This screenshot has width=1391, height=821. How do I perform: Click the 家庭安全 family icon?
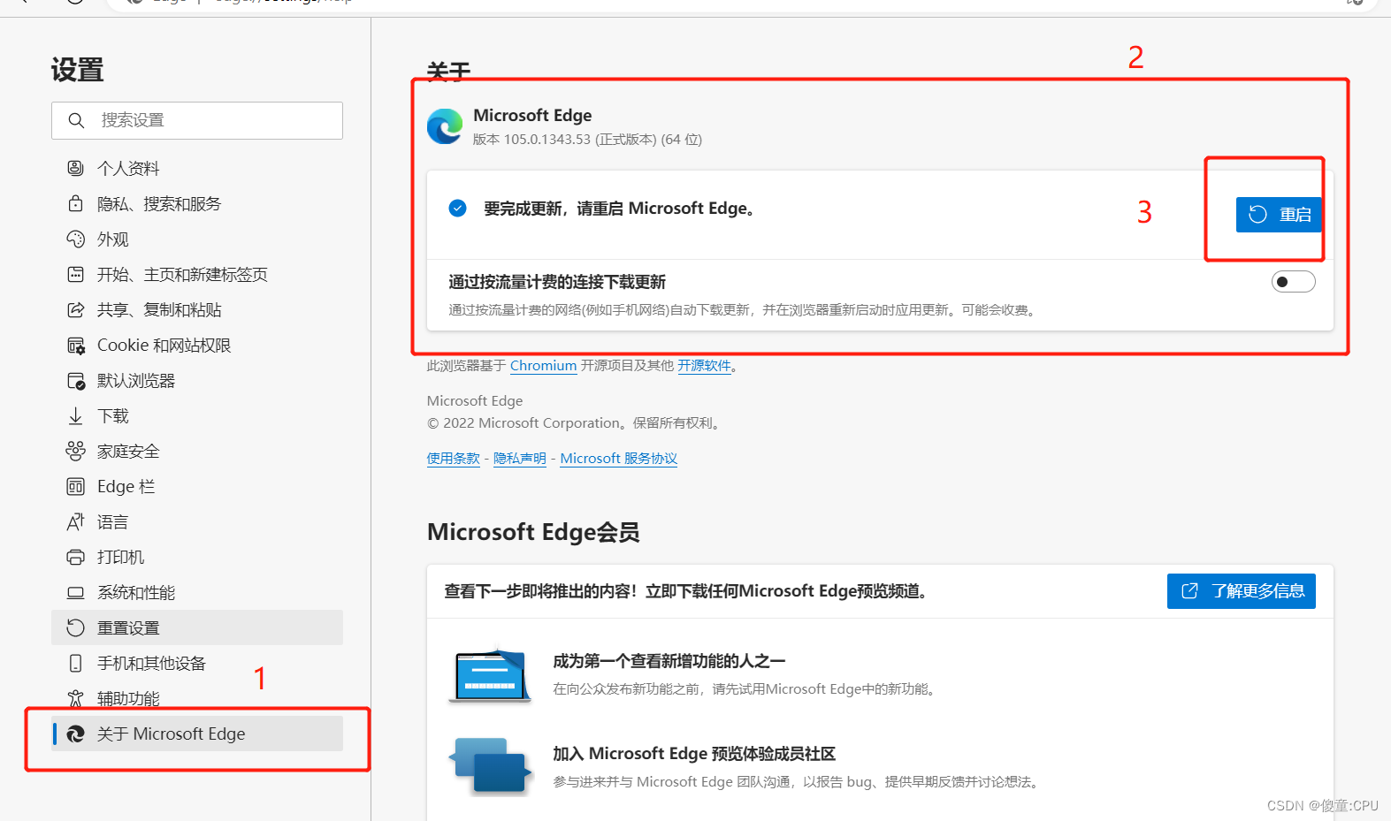76,451
